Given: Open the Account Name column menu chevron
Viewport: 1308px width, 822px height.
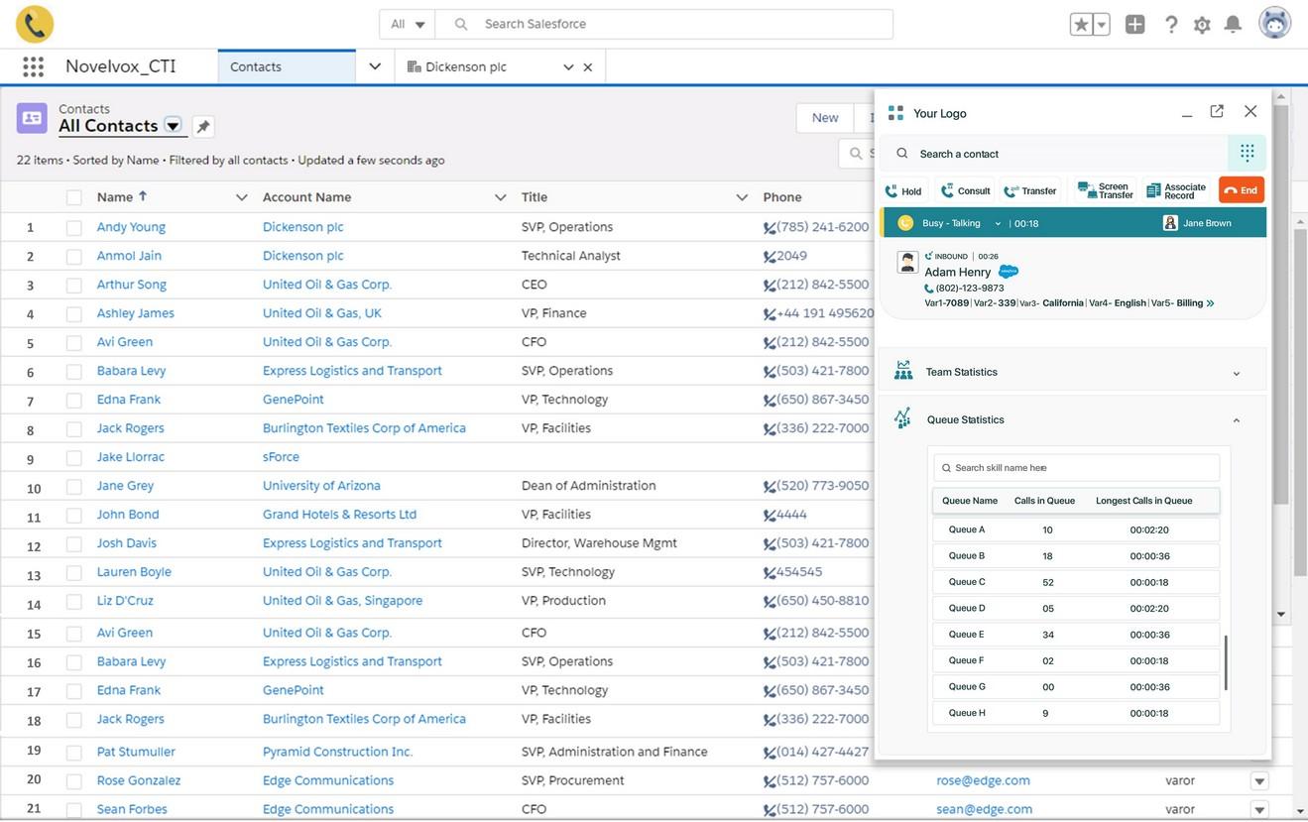Looking at the screenshot, I should point(500,197).
